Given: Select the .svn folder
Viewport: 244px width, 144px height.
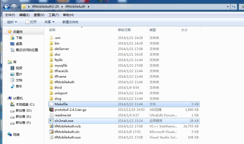Looking at the screenshot, I should [55, 38].
